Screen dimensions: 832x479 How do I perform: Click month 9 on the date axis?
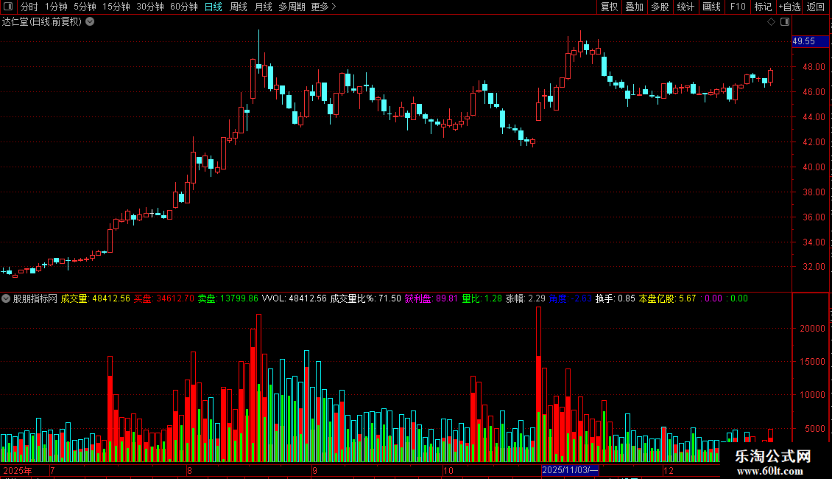314,470
